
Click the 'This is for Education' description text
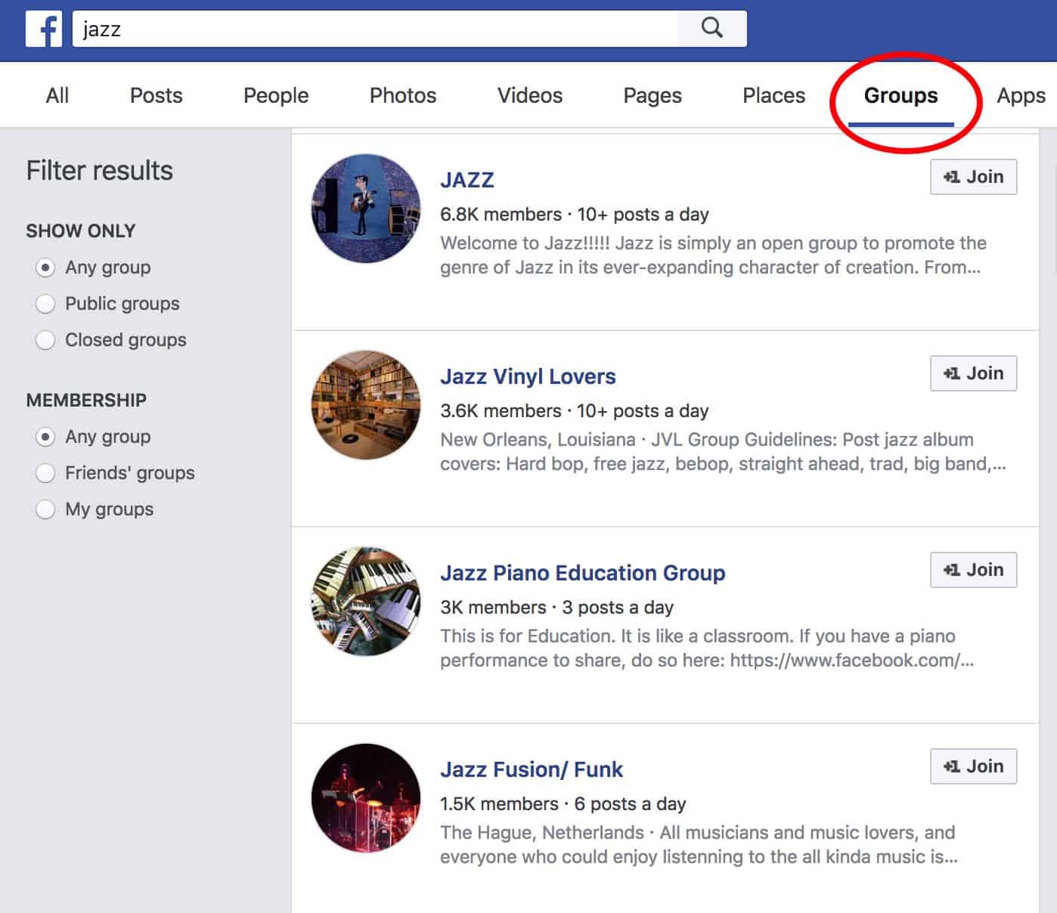coord(707,648)
